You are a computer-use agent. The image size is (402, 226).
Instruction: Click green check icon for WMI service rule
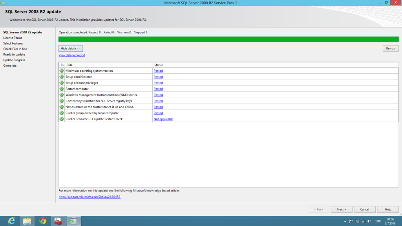pyautogui.click(x=62, y=95)
